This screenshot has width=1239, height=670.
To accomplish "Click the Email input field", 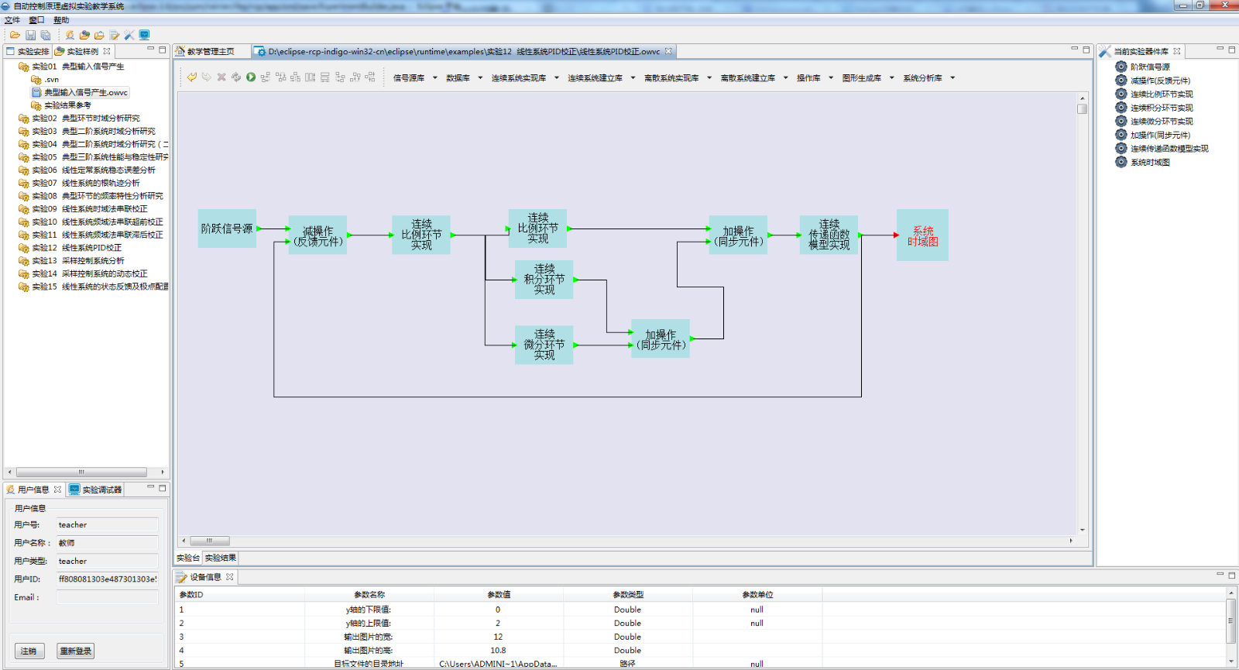I will (x=107, y=597).
